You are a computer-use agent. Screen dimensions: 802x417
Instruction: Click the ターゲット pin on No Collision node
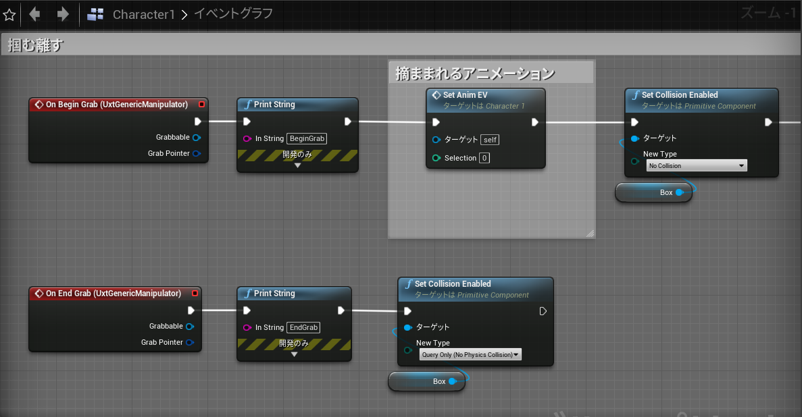(634, 138)
